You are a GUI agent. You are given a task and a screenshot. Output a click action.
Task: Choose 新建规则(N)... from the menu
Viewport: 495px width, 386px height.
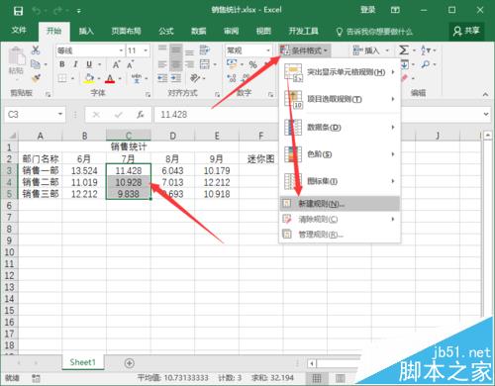pos(340,204)
